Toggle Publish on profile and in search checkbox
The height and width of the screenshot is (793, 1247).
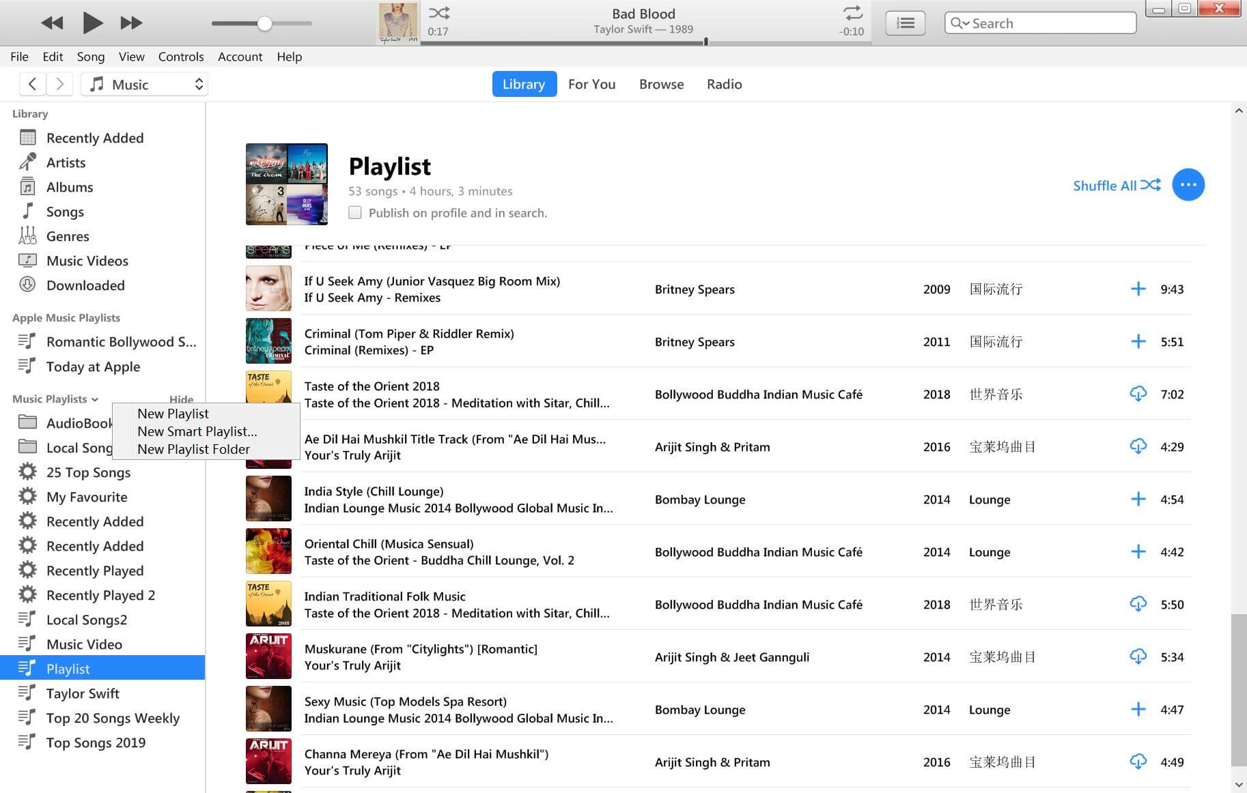coord(355,212)
